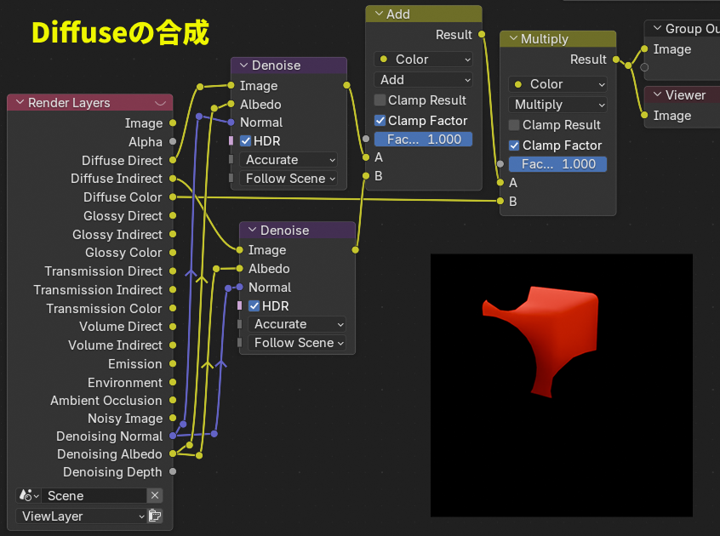Click the Scene name field

pos(94,496)
